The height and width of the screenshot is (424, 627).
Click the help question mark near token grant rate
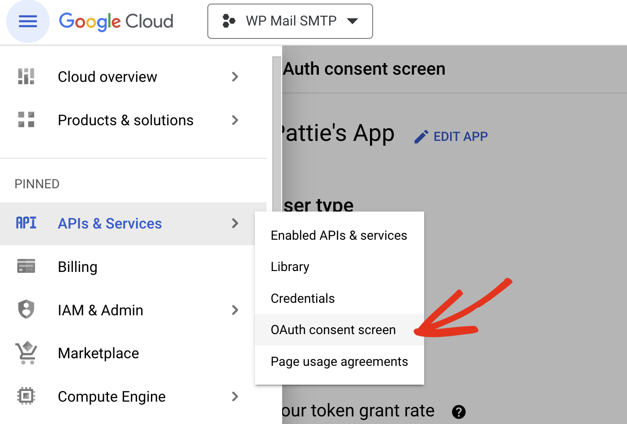coord(459,412)
